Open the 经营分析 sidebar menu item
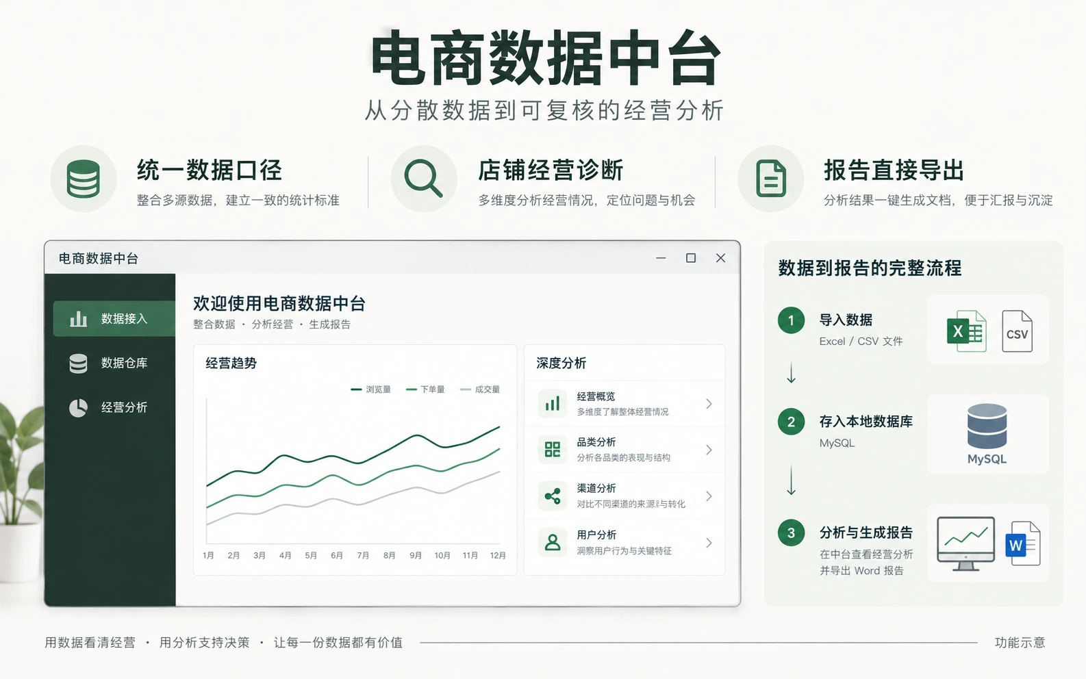Screen dimensions: 1086x679 click(x=114, y=408)
